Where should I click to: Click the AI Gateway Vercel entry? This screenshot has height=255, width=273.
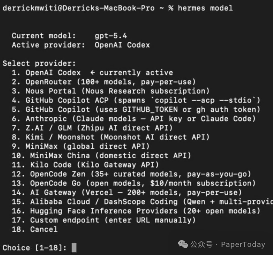pos(136,193)
